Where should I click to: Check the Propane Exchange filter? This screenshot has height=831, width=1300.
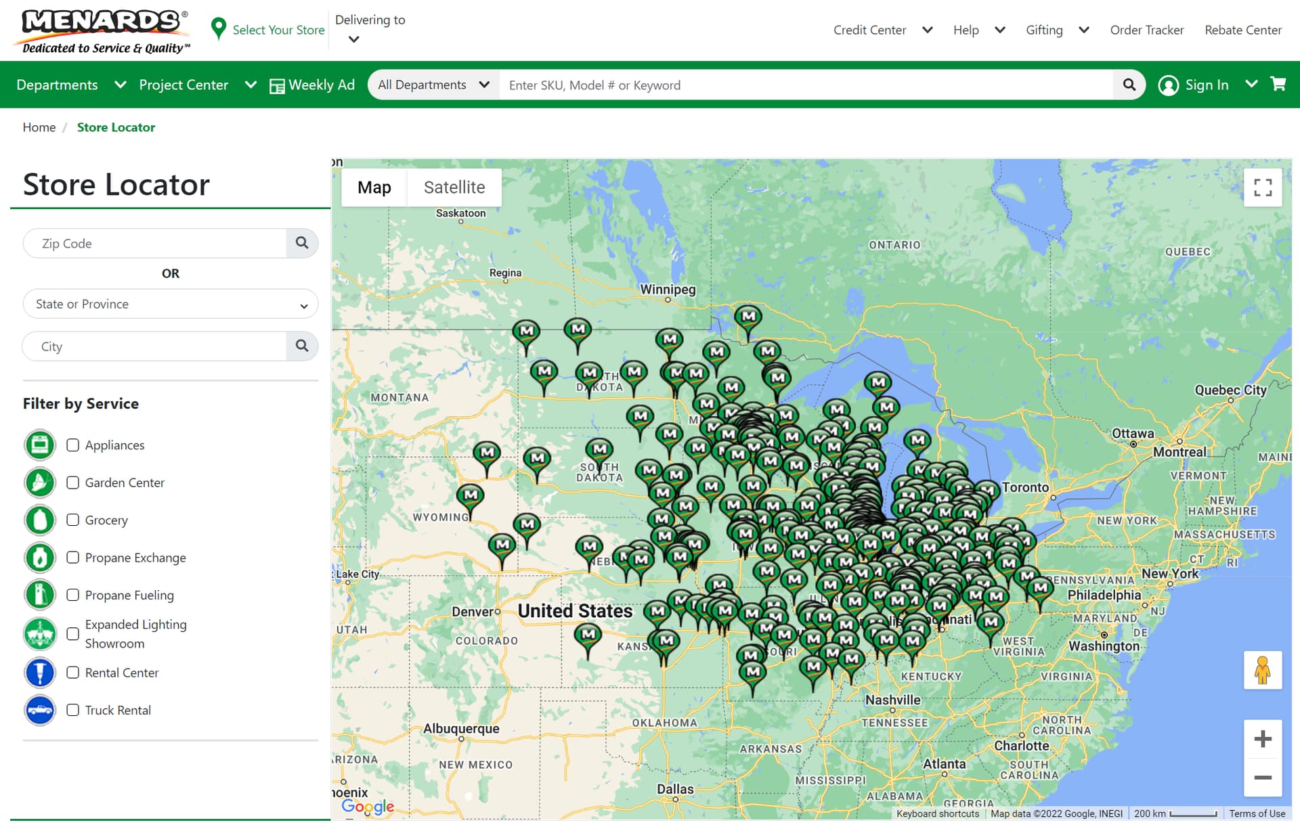coord(73,558)
